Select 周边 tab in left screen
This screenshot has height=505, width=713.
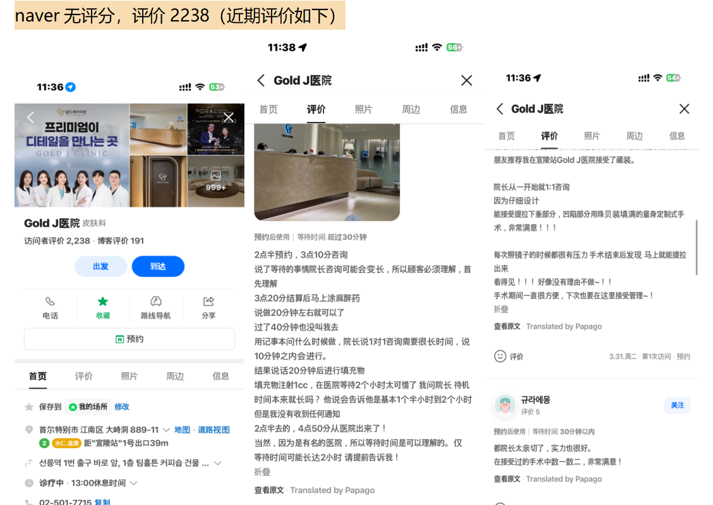click(175, 376)
